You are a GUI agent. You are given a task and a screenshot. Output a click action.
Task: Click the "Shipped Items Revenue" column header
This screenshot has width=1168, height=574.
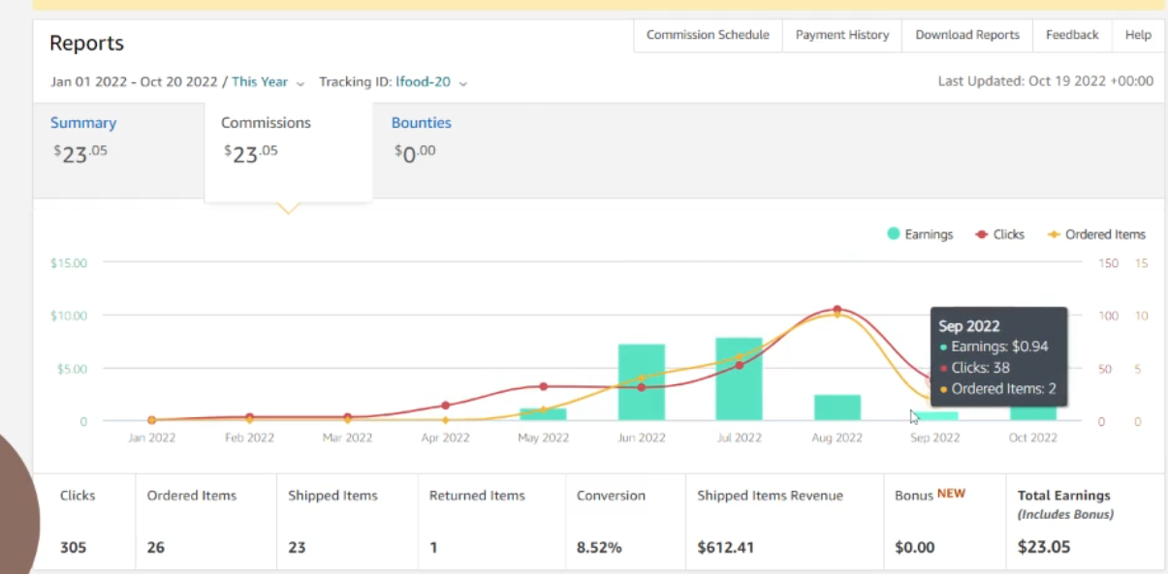(x=770, y=496)
